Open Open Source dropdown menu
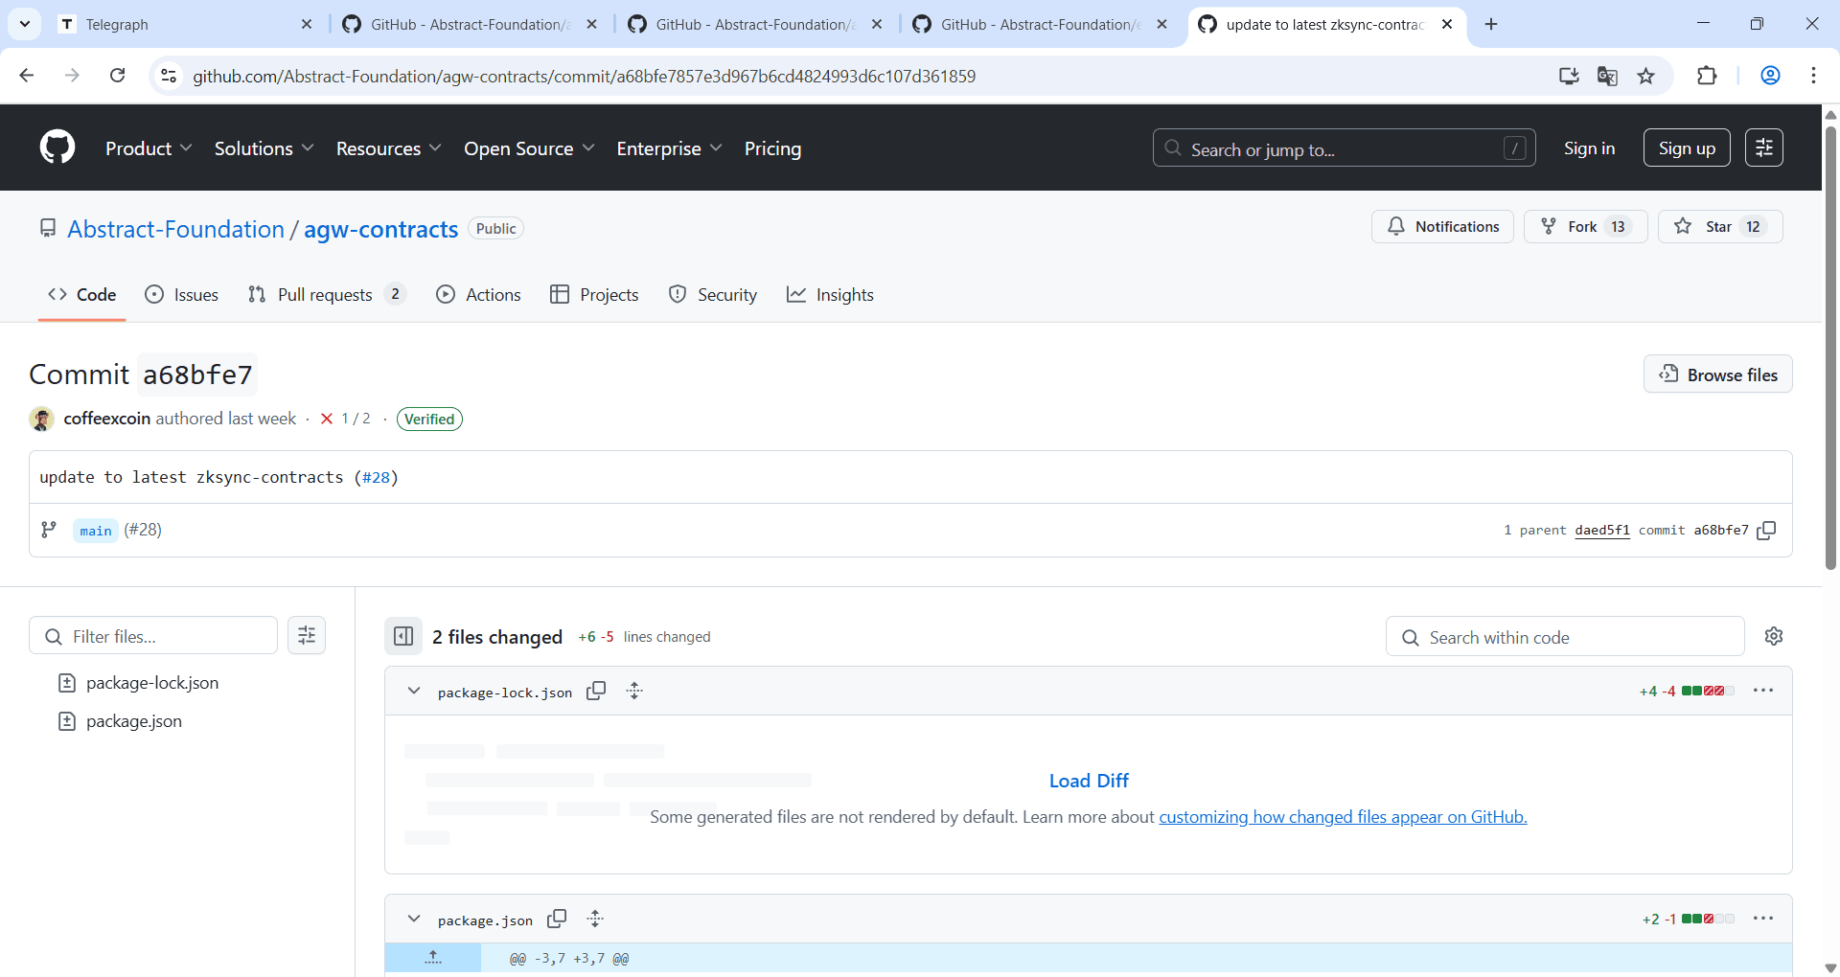 coord(529,148)
